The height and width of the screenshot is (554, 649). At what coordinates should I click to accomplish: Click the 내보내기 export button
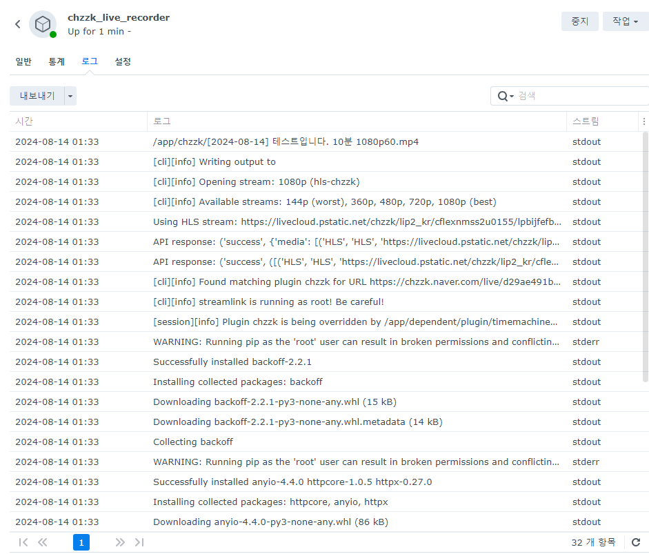pos(37,96)
